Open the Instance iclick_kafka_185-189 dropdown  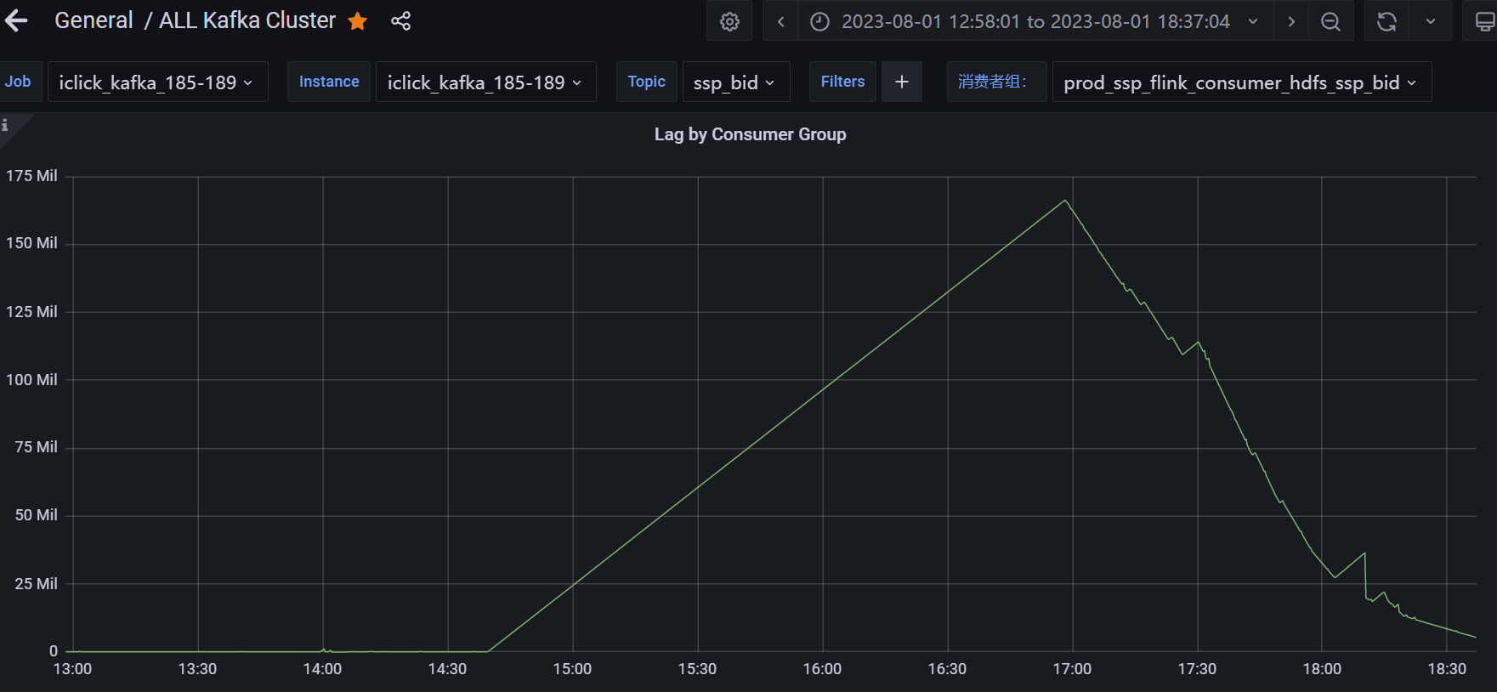click(486, 82)
